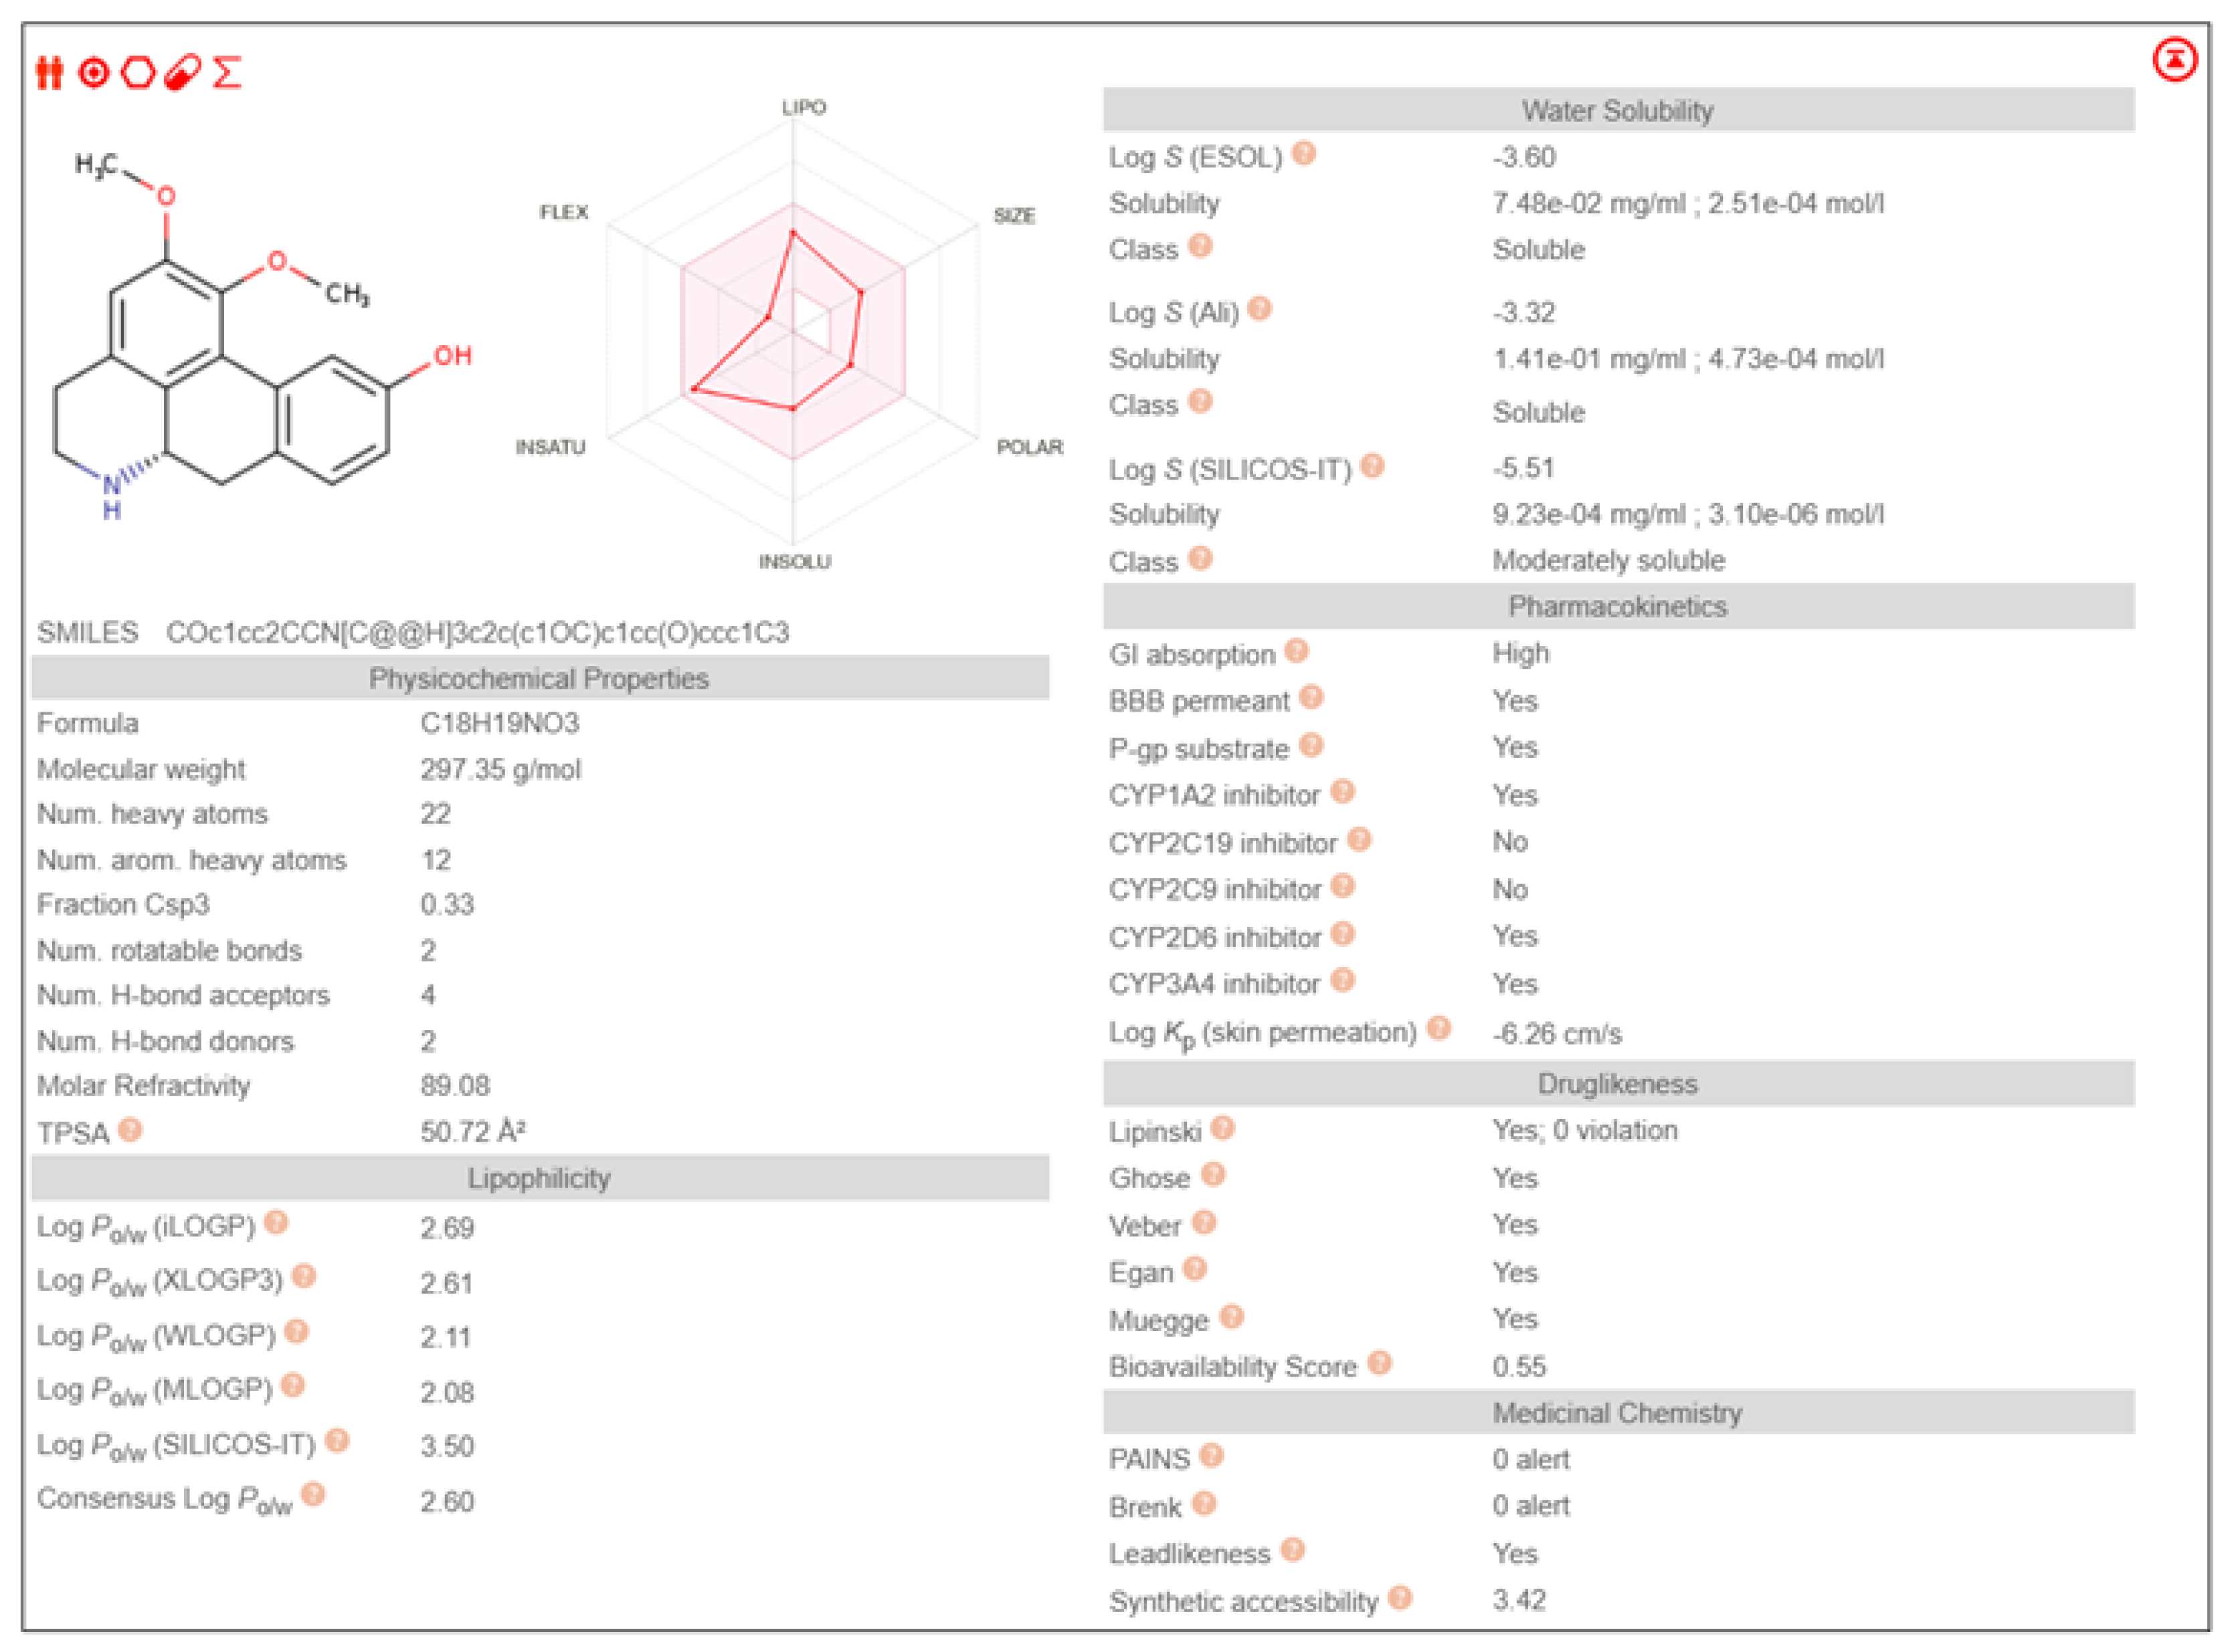The width and height of the screenshot is (2236, 1652).
Task: Open help icon beside Log Kp skin permeation
Action: tap(1438, 1028)
